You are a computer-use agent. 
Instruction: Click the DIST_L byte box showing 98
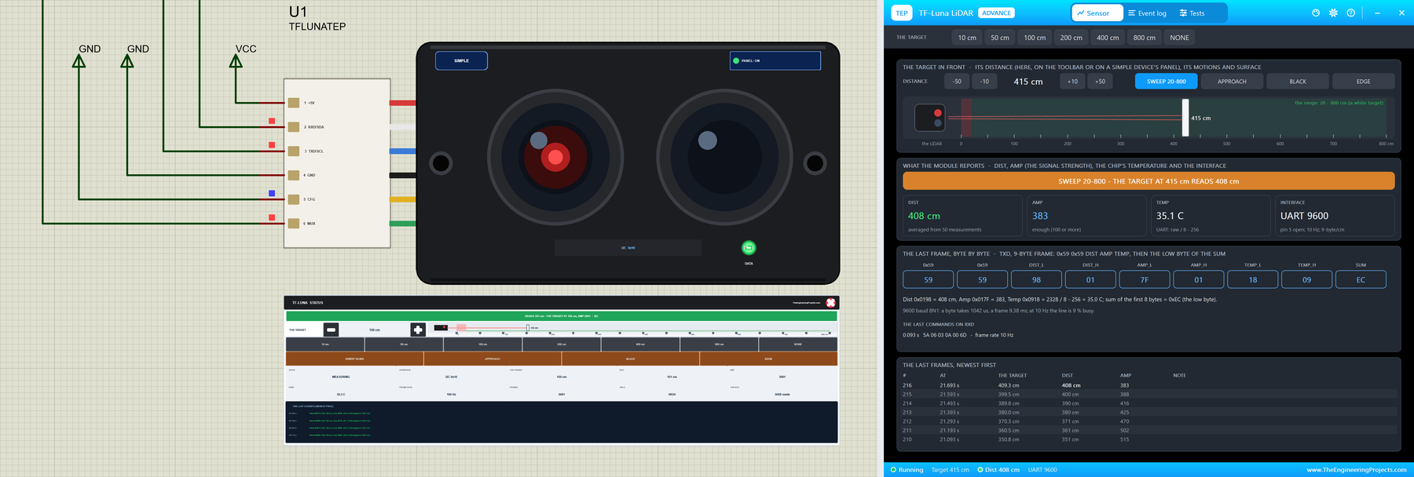1036,279
